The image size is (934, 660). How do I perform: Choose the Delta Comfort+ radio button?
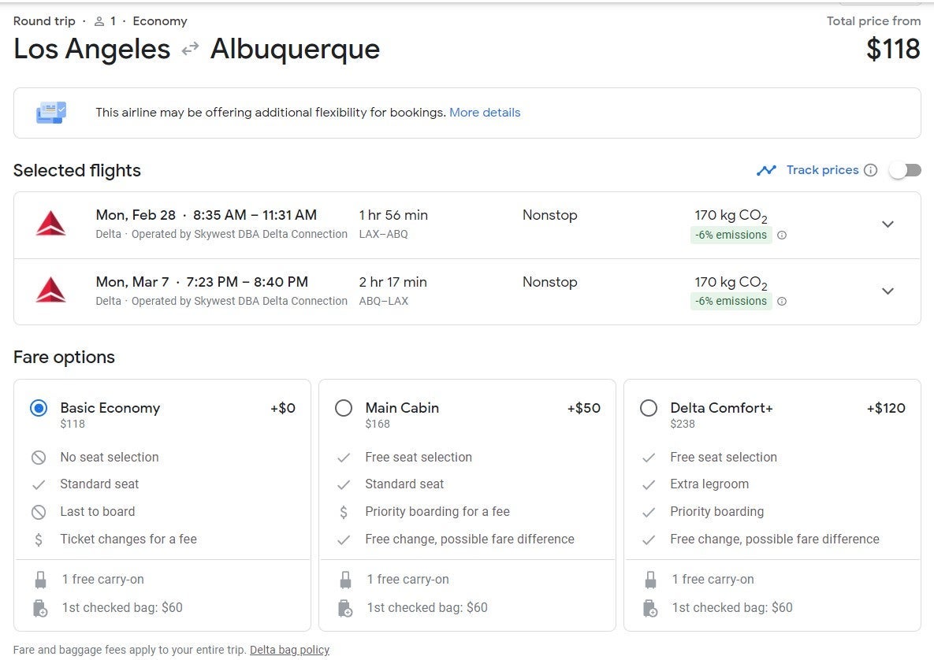[x=649, y=408]
